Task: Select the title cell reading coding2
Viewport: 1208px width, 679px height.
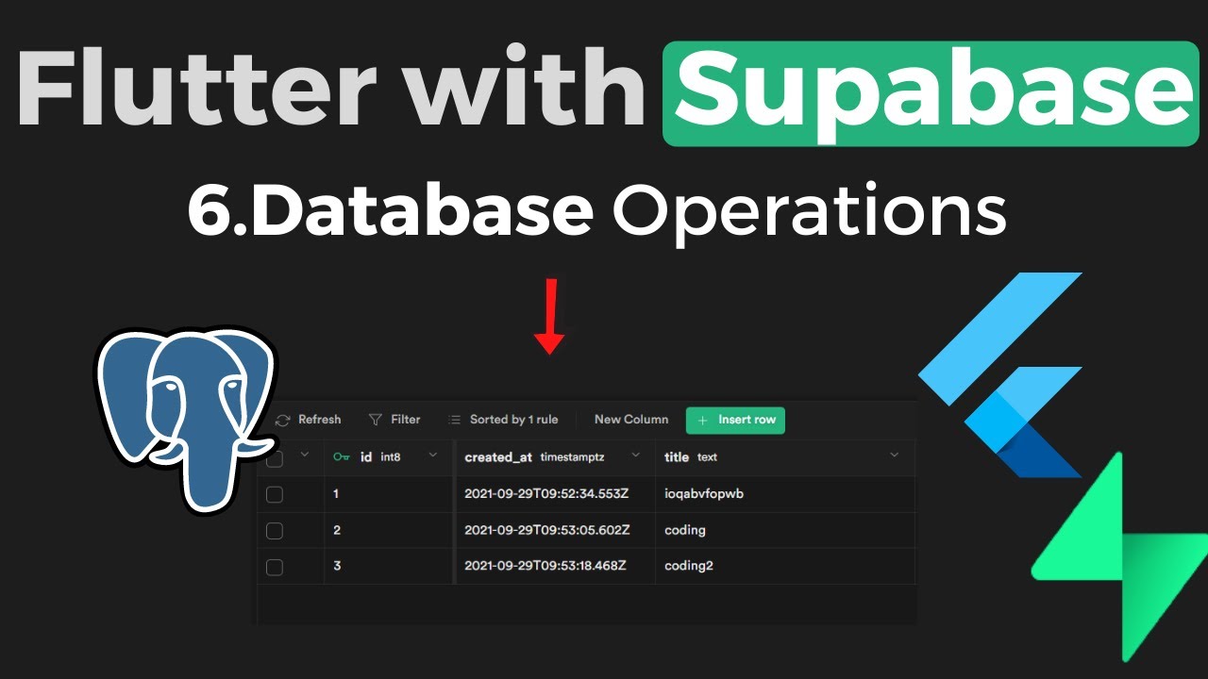Action: (x=785, y=566)
